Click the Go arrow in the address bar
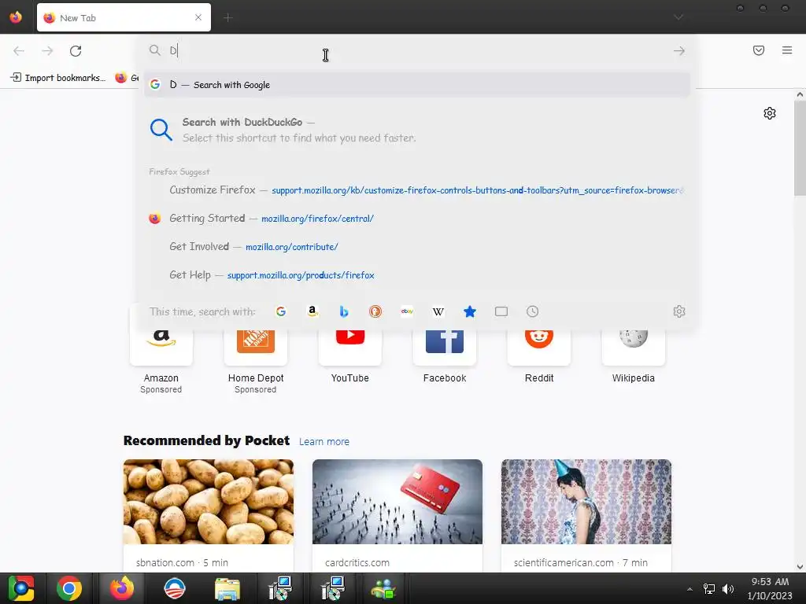The image size is (806, 604). (x=679, y=51)
